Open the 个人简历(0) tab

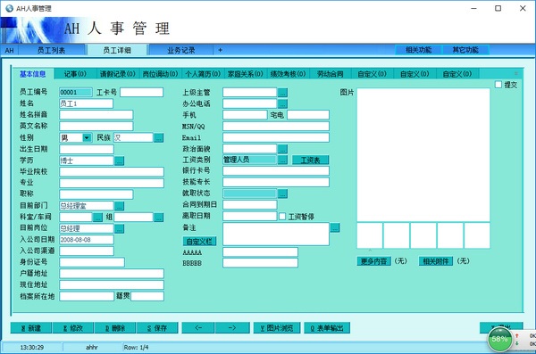[203, 74]
